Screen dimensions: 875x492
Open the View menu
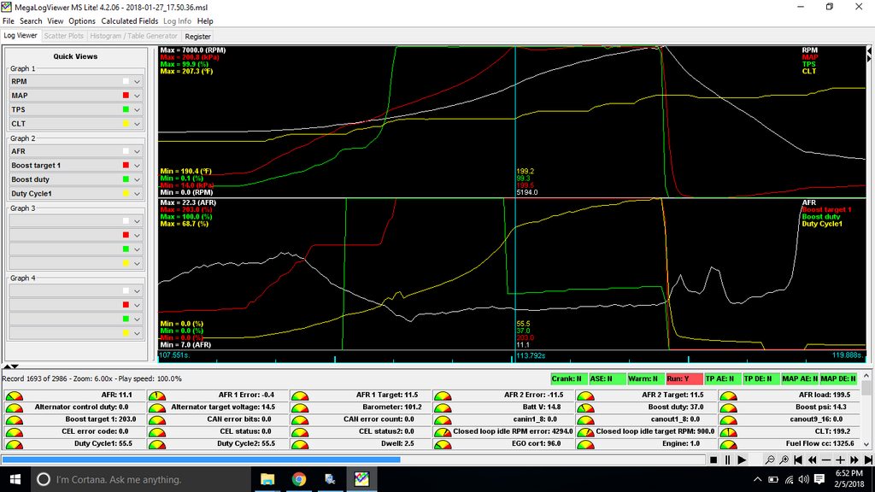click(x=56, y=21)
